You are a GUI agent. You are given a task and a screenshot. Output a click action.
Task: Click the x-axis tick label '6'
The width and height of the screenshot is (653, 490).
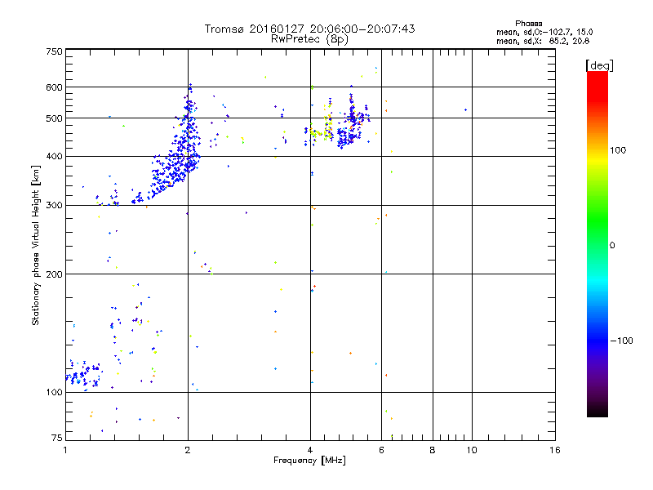pos(381,450)
